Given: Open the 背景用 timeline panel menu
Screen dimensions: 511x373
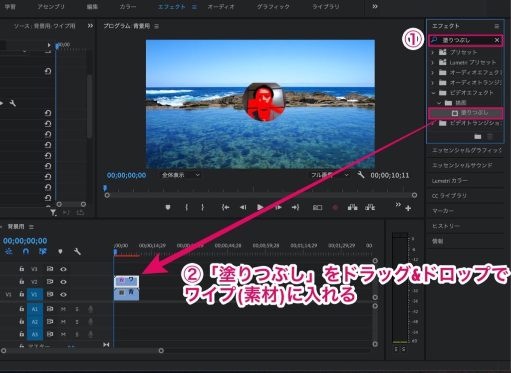Looking at the screenshot, I should (x=31, y=227).
